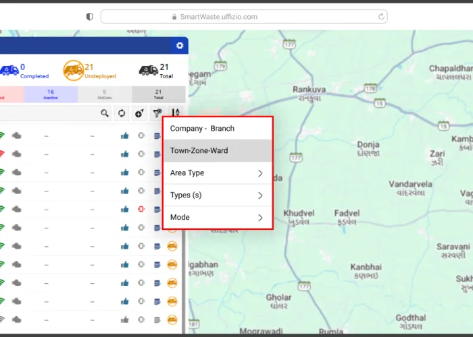Open the filter funnel icon

point(157,114)
